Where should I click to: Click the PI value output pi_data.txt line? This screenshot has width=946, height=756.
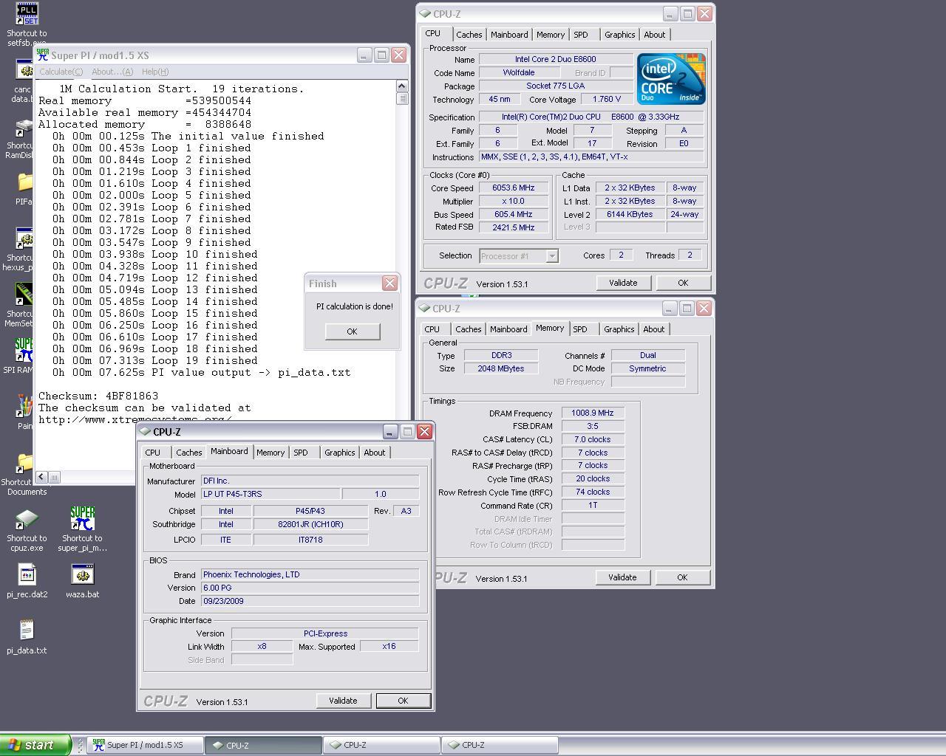(201, 372)
